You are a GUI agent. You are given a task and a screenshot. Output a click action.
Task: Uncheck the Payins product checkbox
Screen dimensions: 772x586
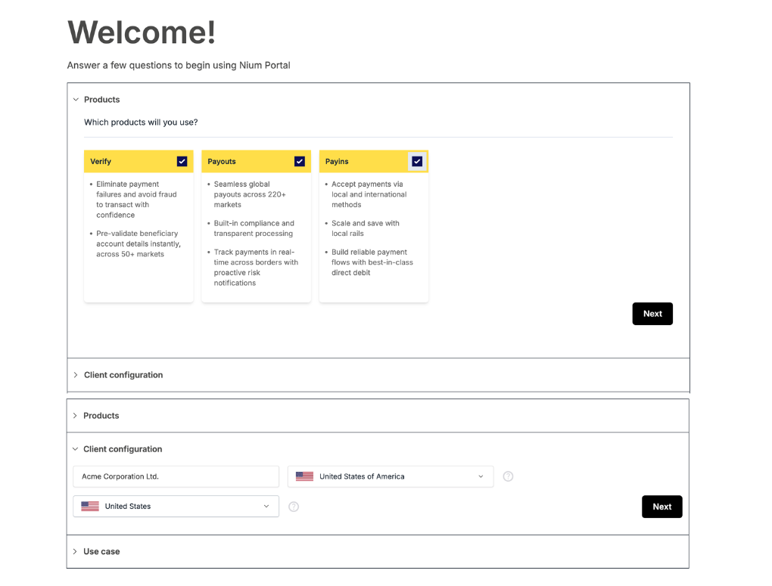pos(417,161)
